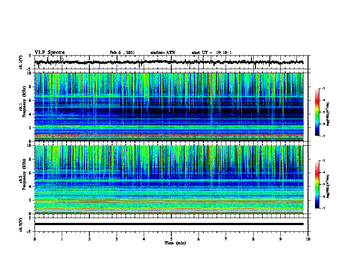
Task: Click the "station=ATH" header label
Action: coord(163,53)
